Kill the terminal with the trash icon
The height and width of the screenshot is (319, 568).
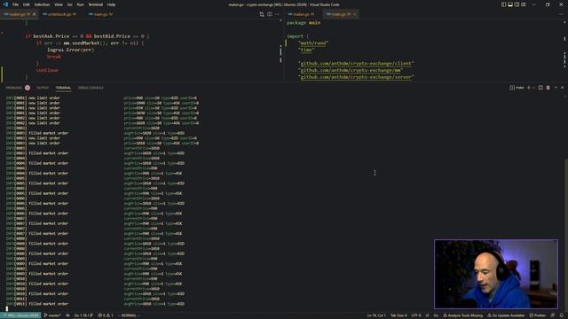(548, 88)
